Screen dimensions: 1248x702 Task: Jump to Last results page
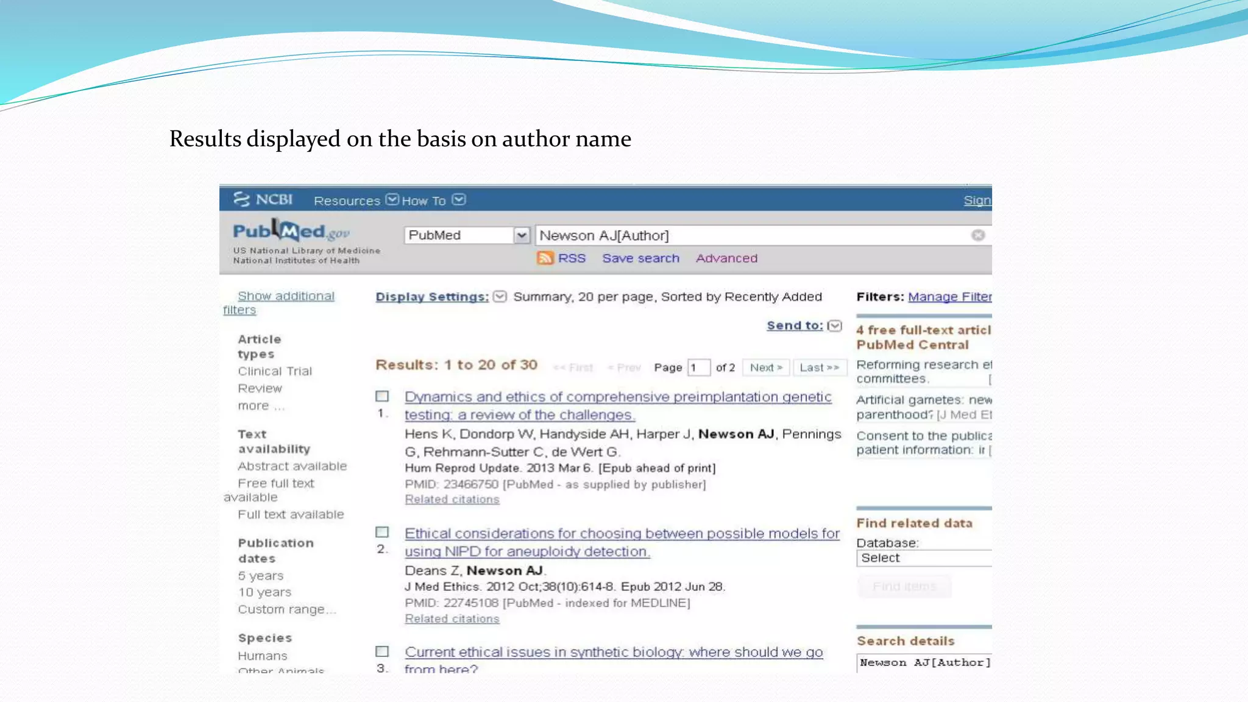(820, 367)
